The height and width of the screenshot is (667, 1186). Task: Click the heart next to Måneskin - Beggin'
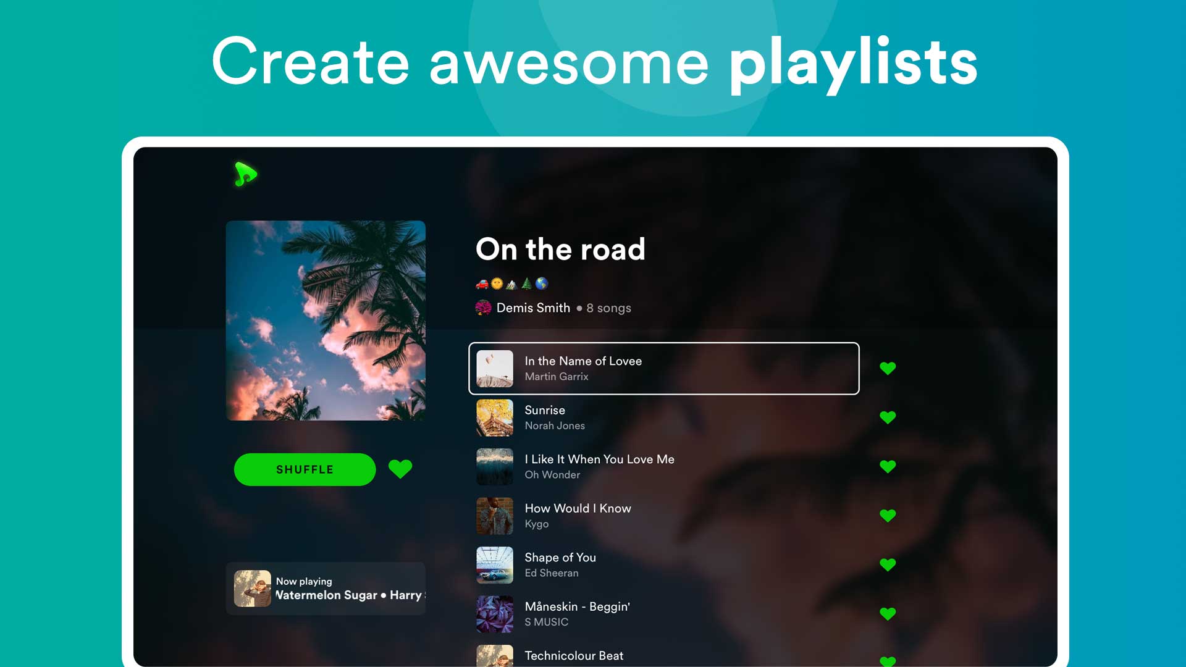pyautogui.click(x=888, y=613)
